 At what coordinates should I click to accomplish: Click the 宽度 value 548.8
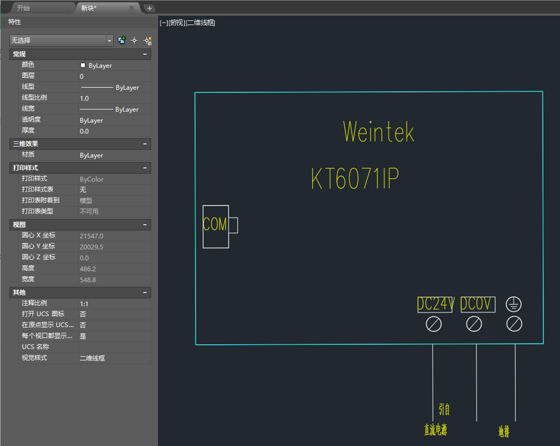coord(115,280)
